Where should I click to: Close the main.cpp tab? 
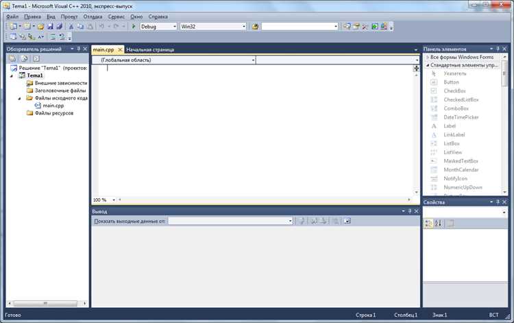click(x=120, y=49)
